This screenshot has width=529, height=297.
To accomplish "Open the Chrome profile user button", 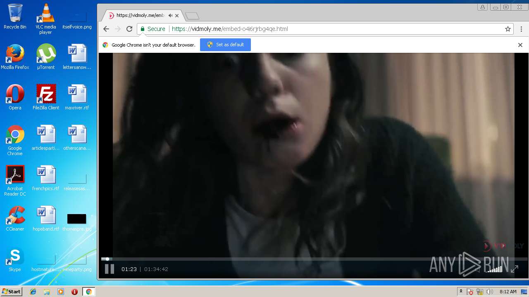I will coord(482,7).
